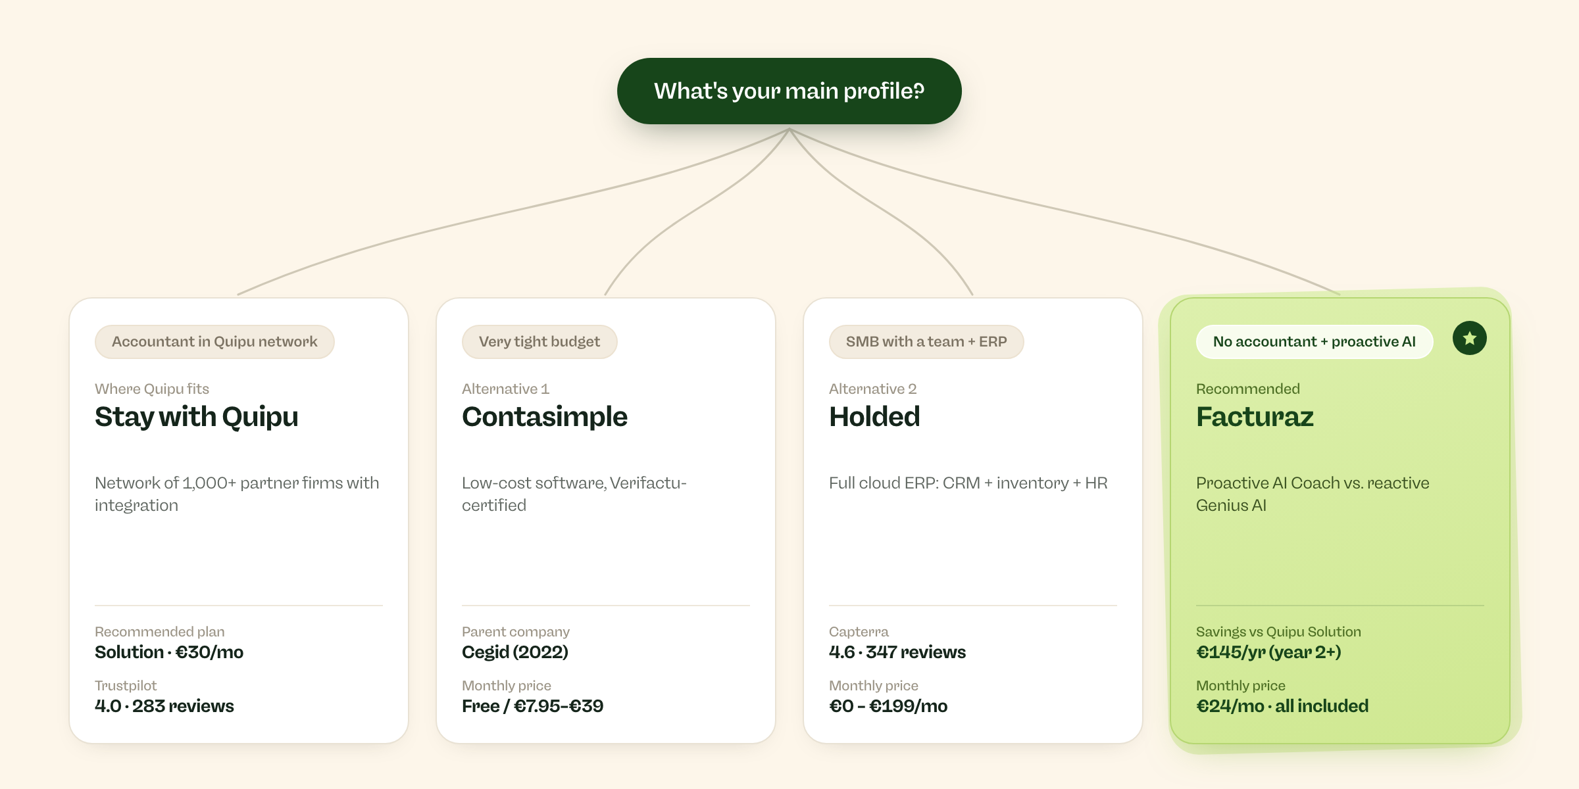Click "Cegid (2022)" parent company text
Viewport: 1579px width, 789px height.
[515, 652]
